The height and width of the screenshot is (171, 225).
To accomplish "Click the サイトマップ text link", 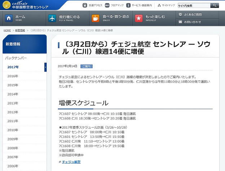I will click(168, 5).
